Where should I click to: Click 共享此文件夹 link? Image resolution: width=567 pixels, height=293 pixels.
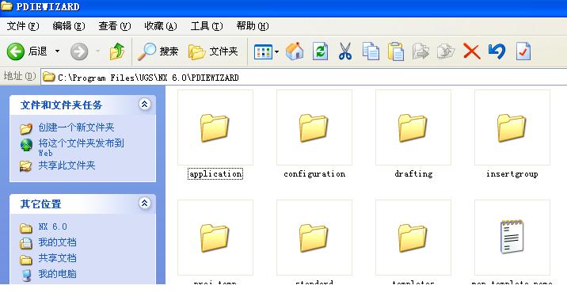tap(67, 166)
